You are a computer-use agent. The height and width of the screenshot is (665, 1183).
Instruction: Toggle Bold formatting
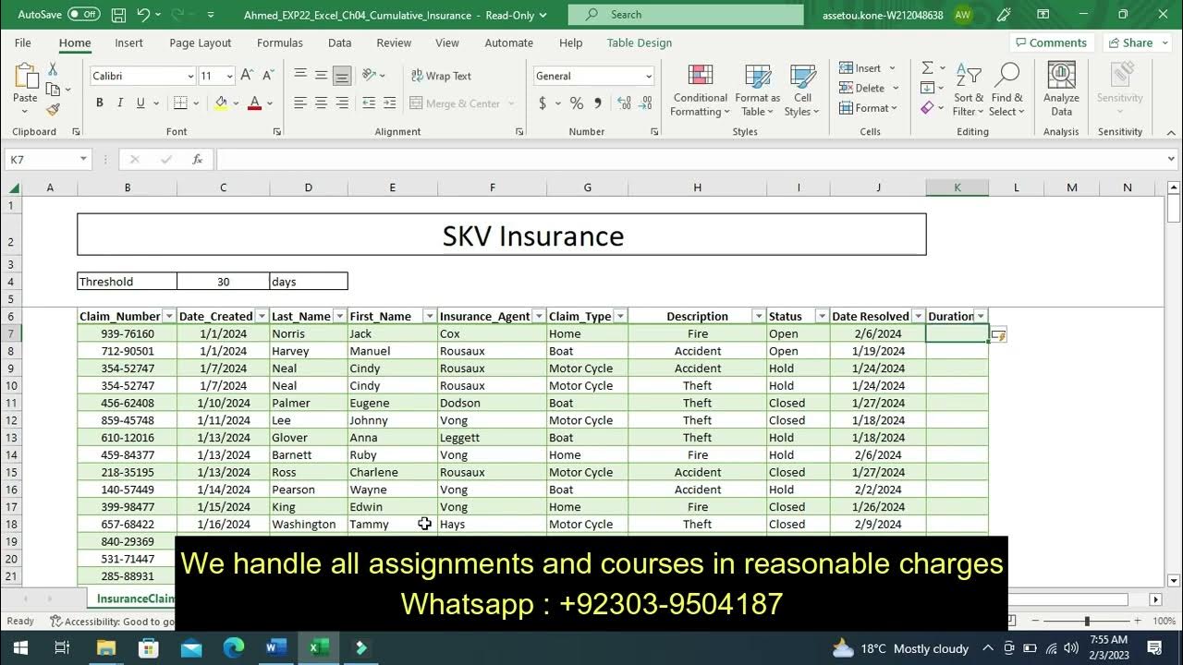tap(100, 103)
